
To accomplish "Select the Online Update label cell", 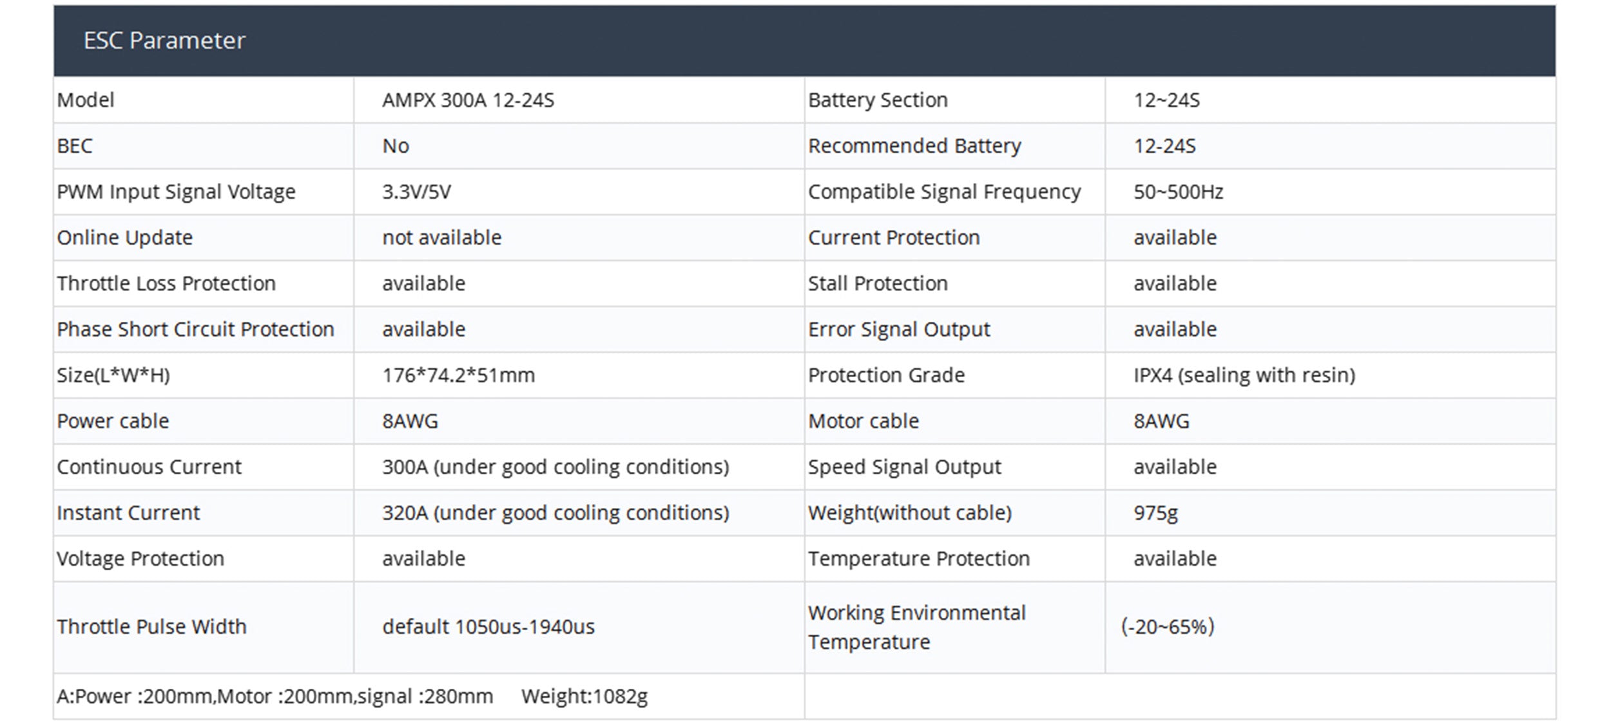I will point(124,238).
